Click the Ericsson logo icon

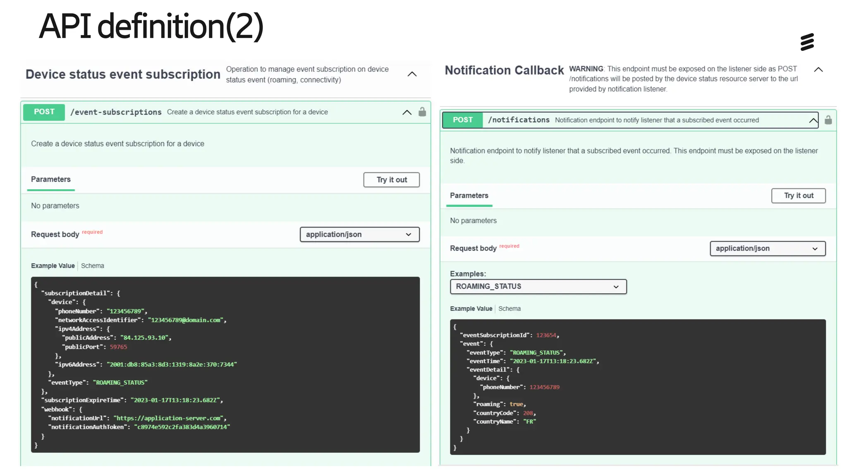pos(807,42)
